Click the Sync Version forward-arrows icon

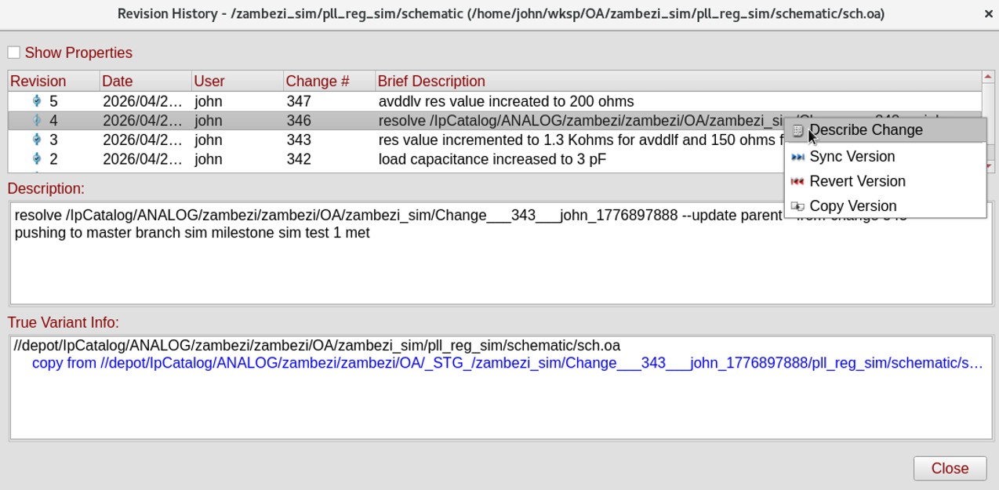coord(797,157)
